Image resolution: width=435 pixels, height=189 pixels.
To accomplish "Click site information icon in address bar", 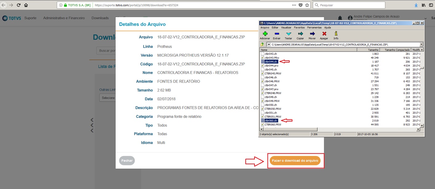I will 60,5.
